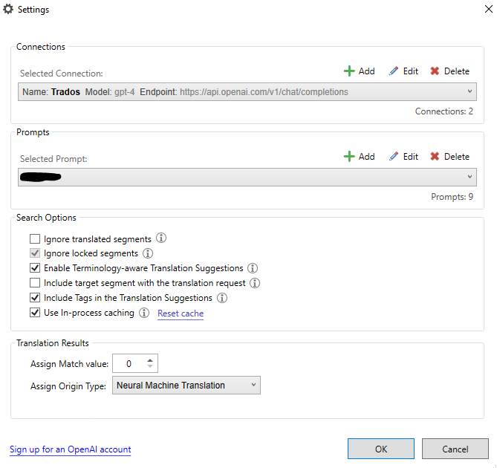
Task: Show info for Ignore locked segments
Action: 148,253
